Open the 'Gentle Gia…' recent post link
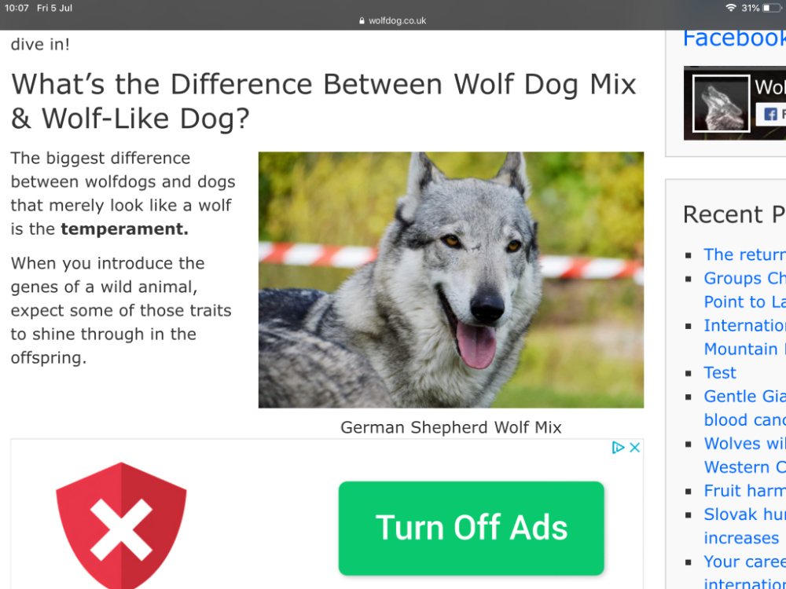Image resolution: width=786 pixels, height=589 pixels. pos(745,408)
